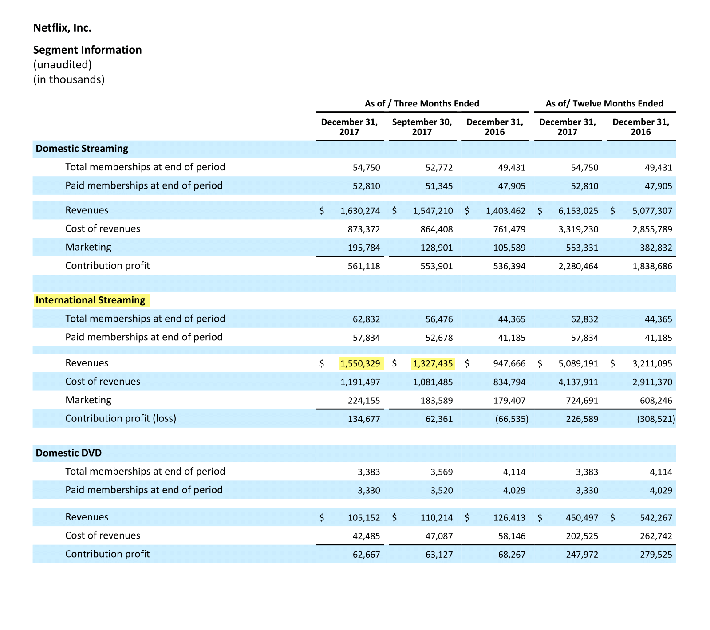Click International marketing value 224,155
This screenshot has width=710, height=630.
click(364, 401)
